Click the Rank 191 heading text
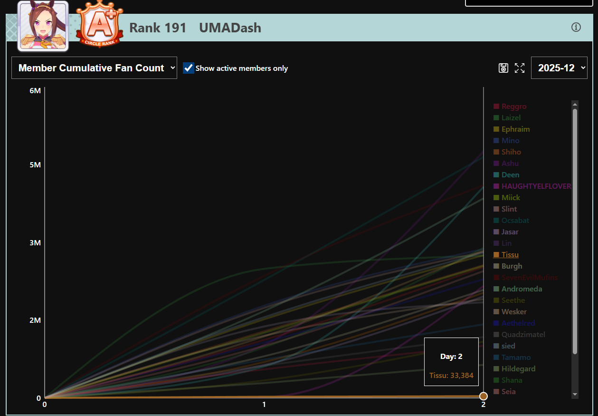This screenshot has width=598, height=416. pos(158,28)
